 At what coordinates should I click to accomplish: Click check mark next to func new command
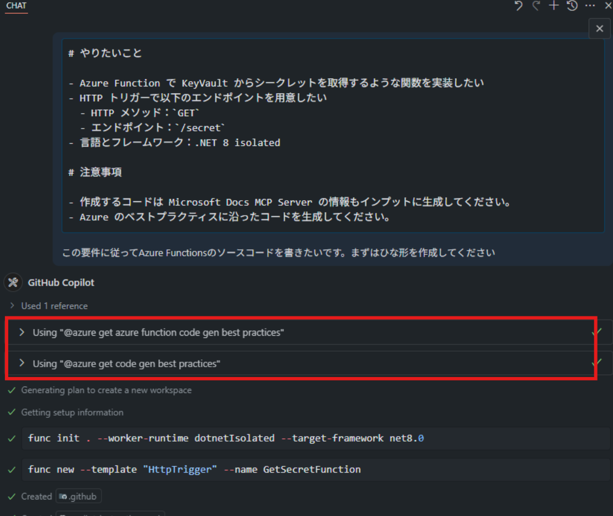[x=12, y=470]
